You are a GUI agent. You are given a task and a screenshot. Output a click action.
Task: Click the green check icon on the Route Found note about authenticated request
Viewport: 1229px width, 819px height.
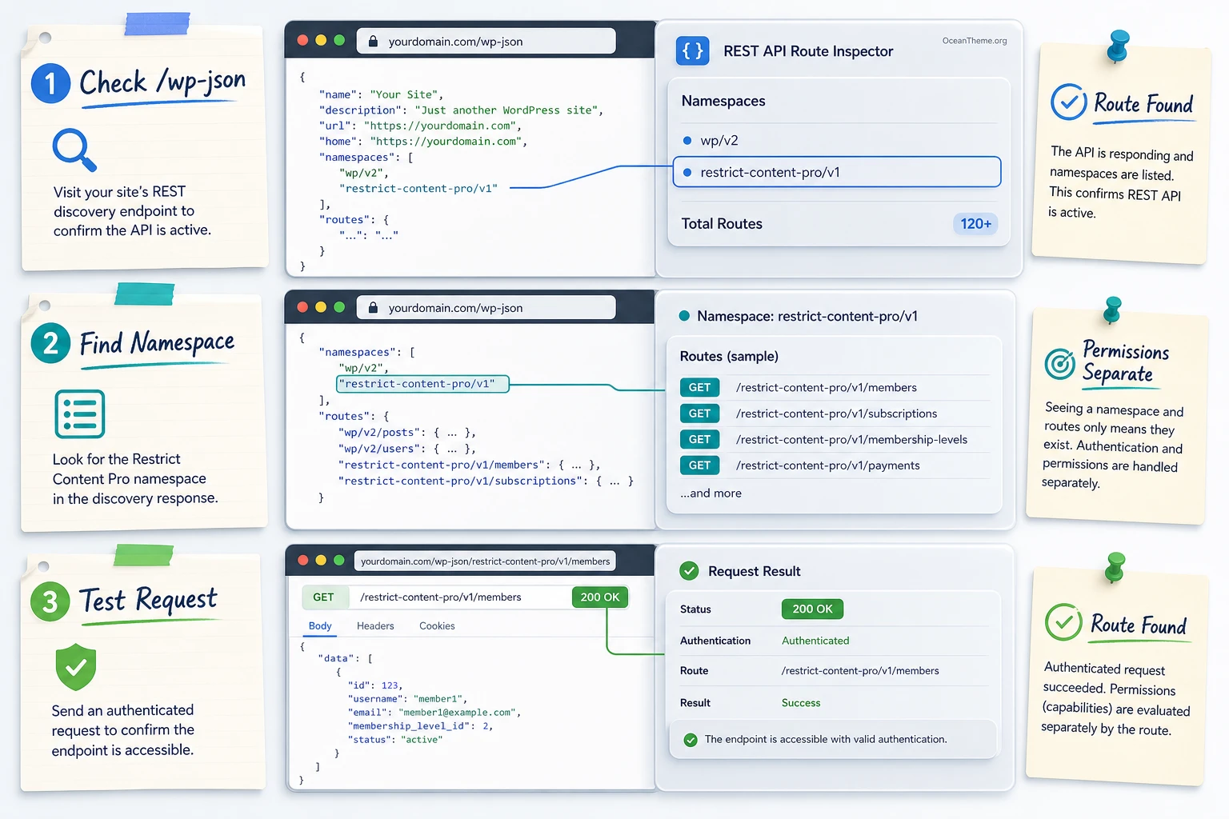point(1063,622)
